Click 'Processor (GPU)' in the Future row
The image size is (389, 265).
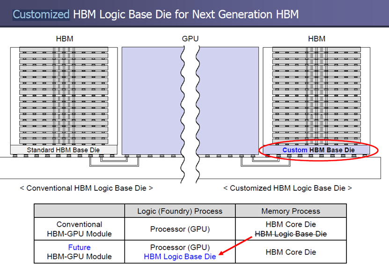click(x=180, y=247)
